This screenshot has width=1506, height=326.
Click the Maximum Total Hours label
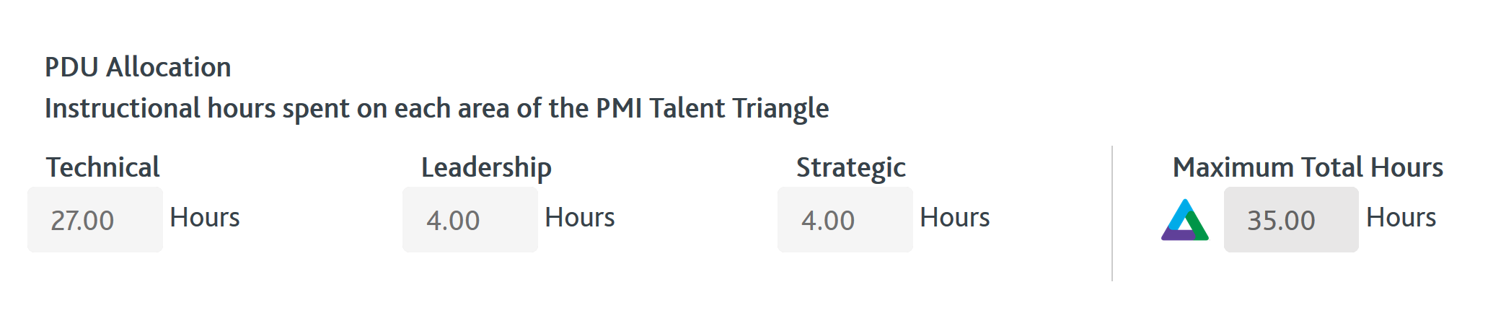pos(1308,167)
